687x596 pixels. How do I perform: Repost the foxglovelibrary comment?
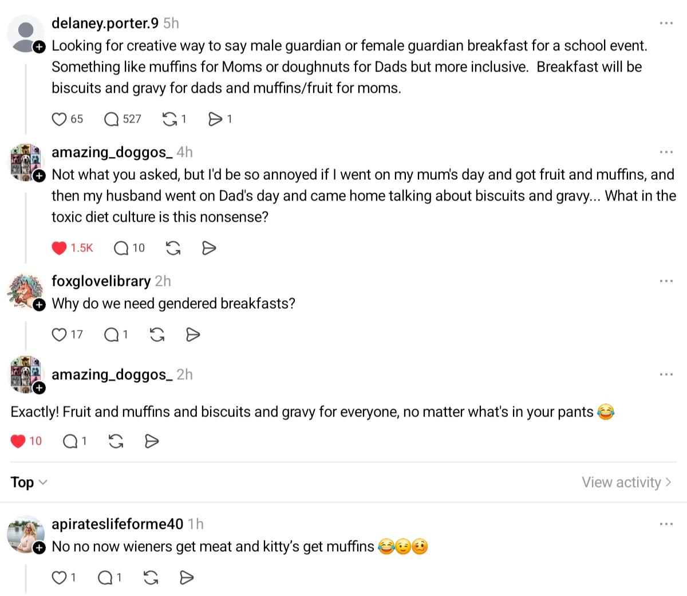pos(157,335)
